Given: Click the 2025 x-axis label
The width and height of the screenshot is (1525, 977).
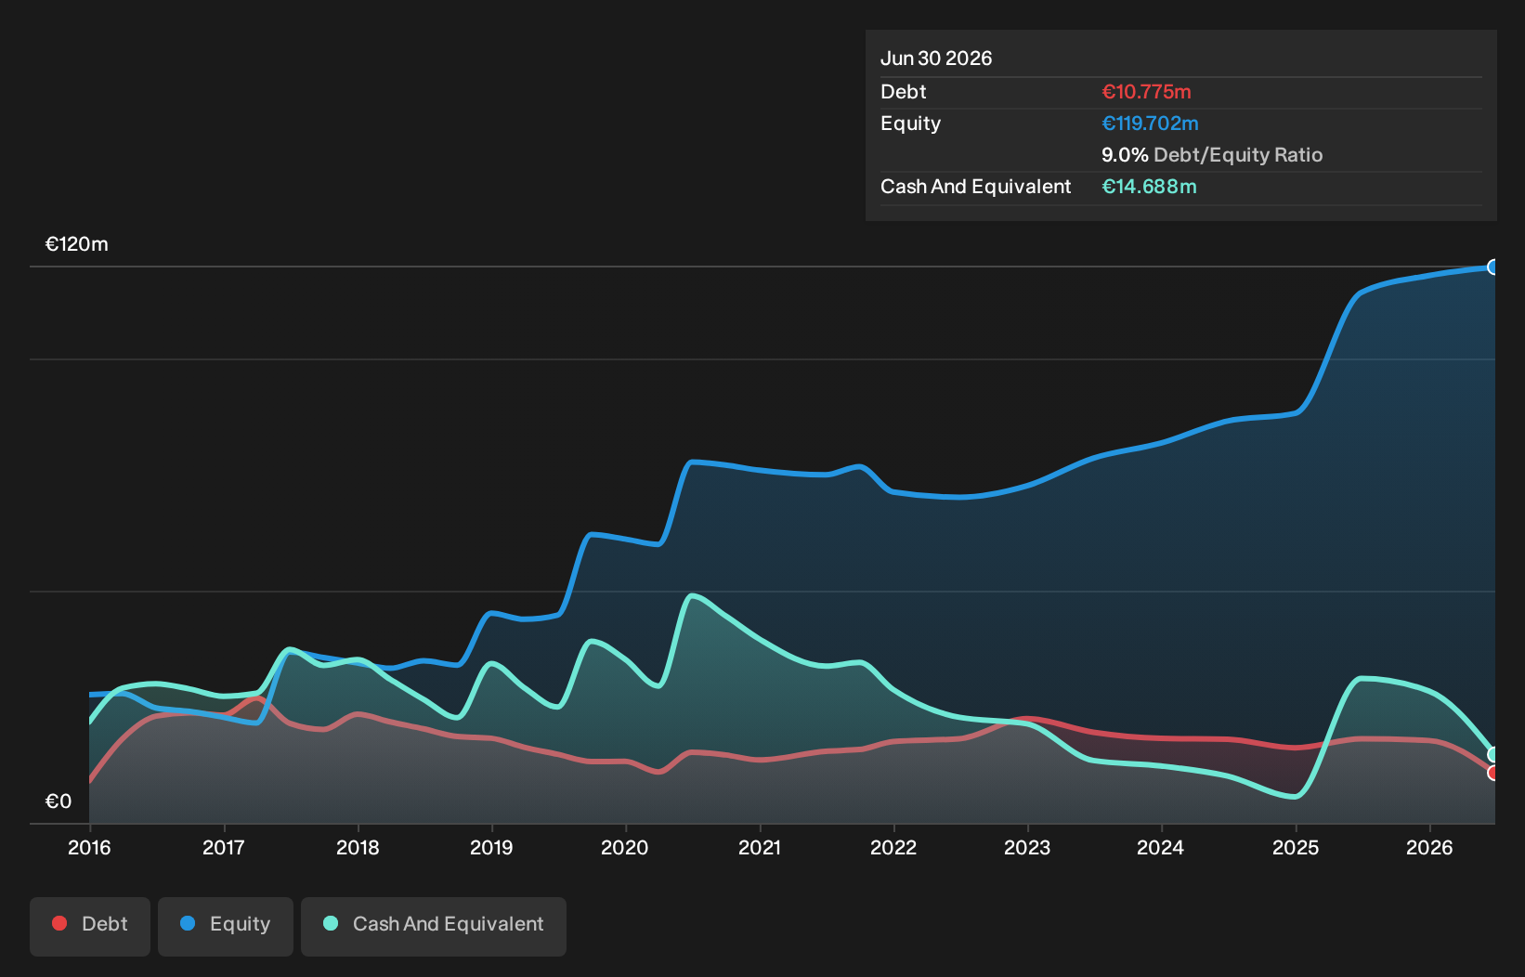Looking at the screenshot, I should [x=1296, y=847].
